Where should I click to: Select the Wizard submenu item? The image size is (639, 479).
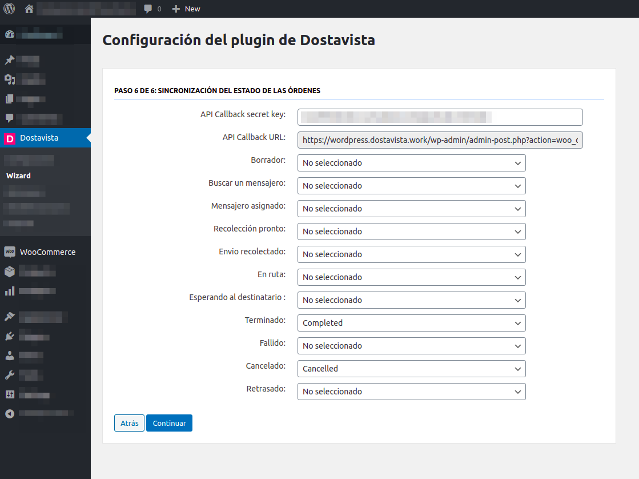18,175
